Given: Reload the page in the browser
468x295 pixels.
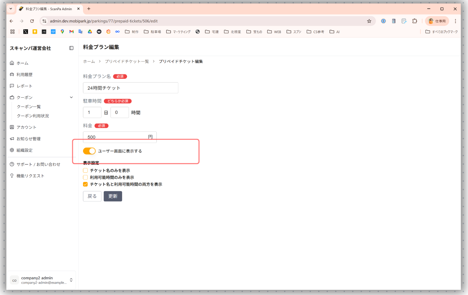Looking at the screenshot, I should (32, 21).
